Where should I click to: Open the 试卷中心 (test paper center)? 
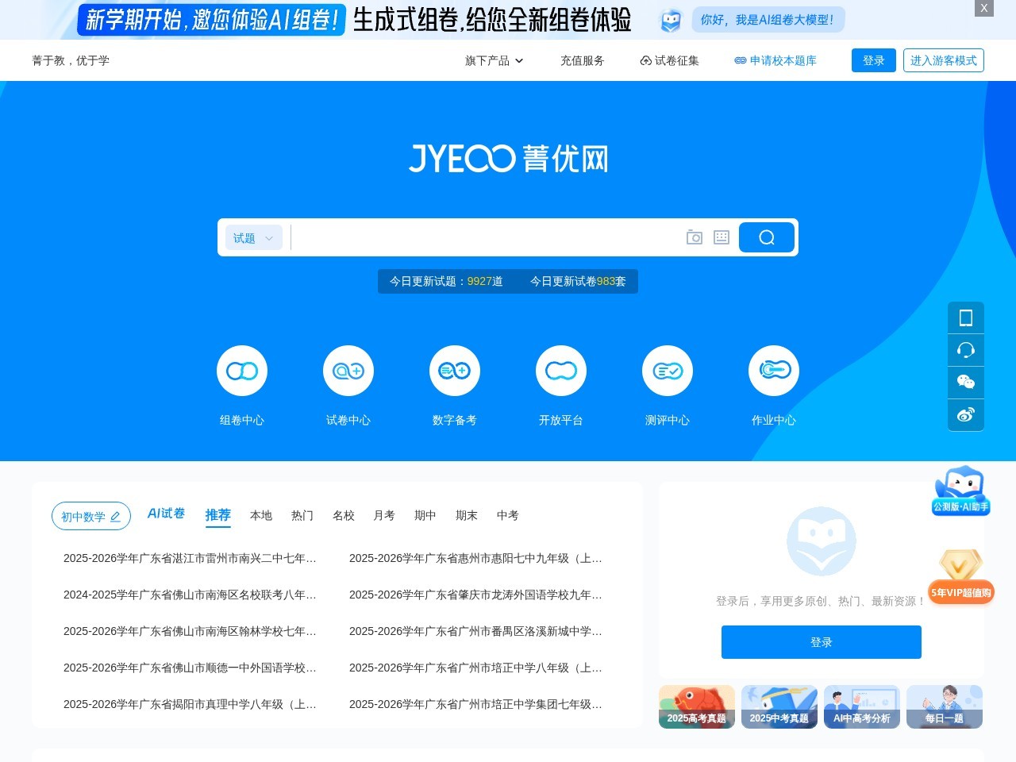tap(348, 385)
